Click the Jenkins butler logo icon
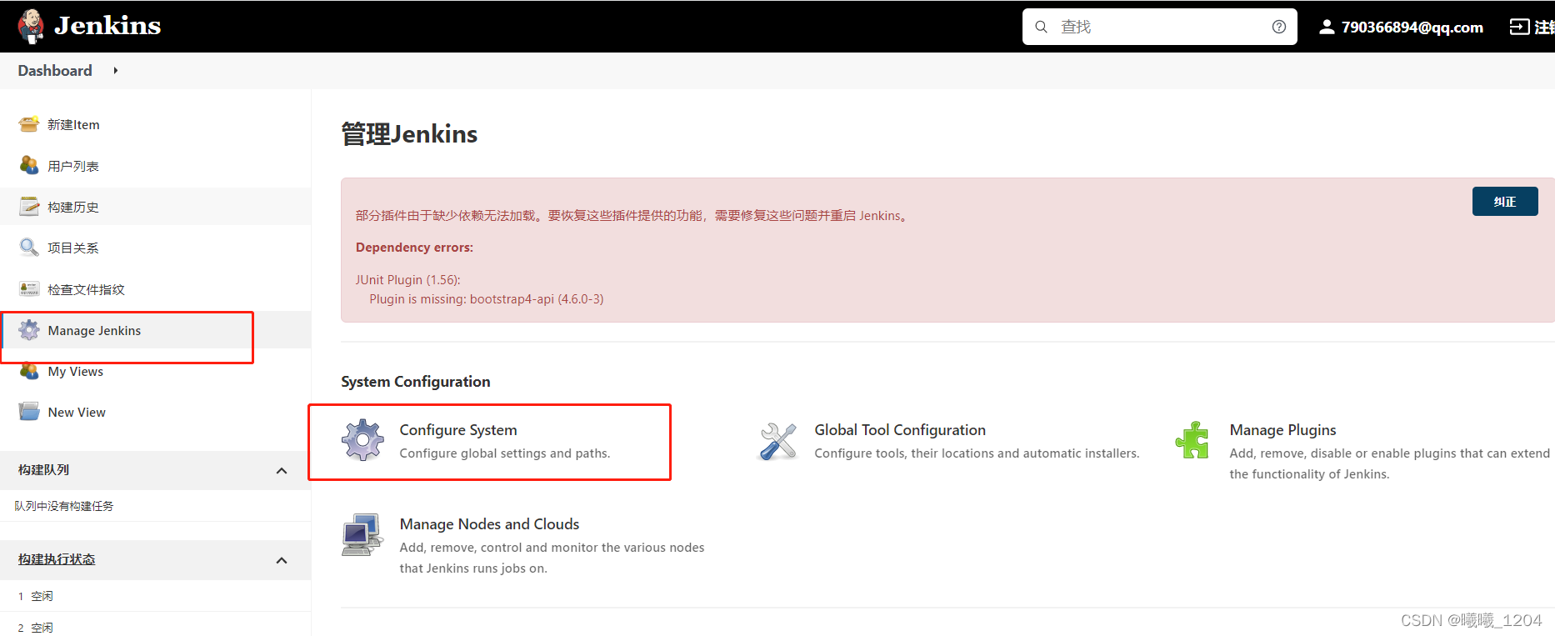 (31, 26)
